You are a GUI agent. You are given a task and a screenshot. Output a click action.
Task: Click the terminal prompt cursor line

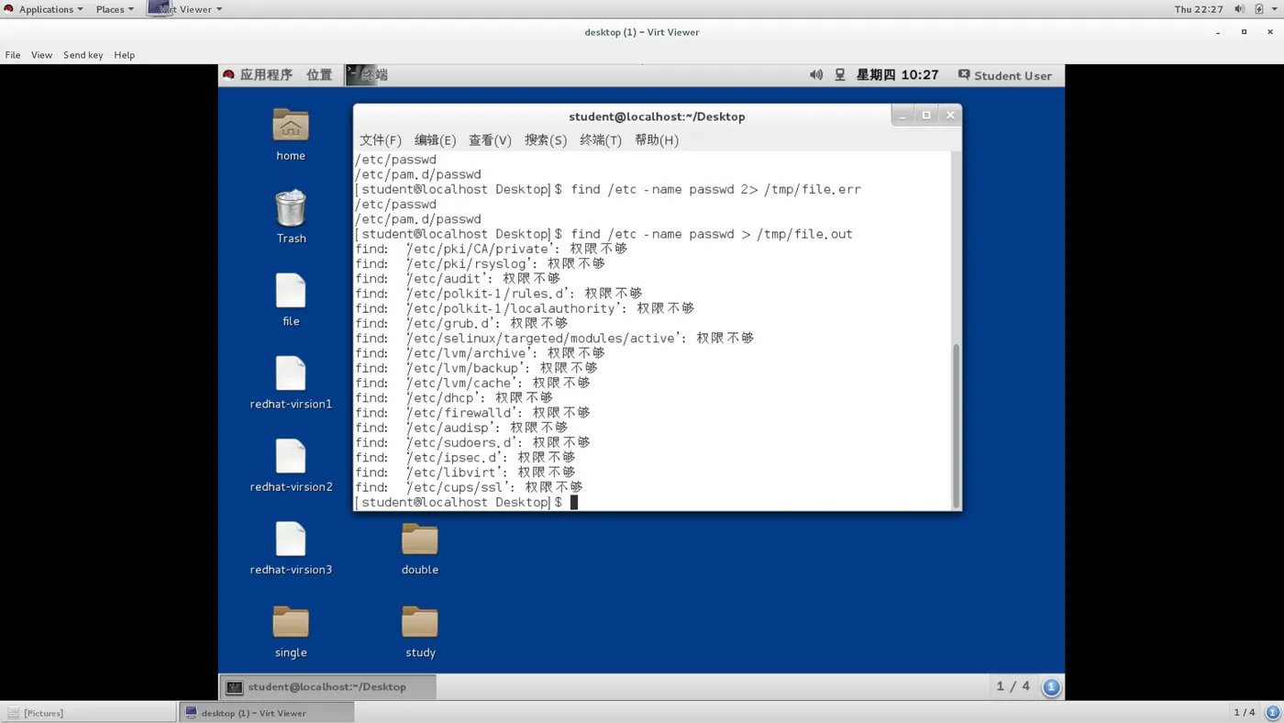tap(467, 503)
